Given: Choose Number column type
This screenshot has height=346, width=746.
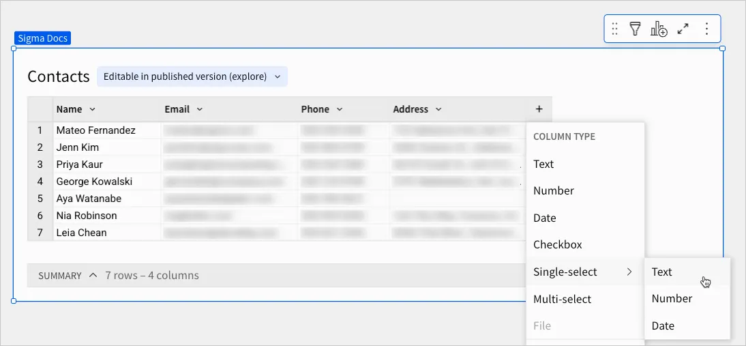Looking at the screenshot, I should tap(585, 191).
